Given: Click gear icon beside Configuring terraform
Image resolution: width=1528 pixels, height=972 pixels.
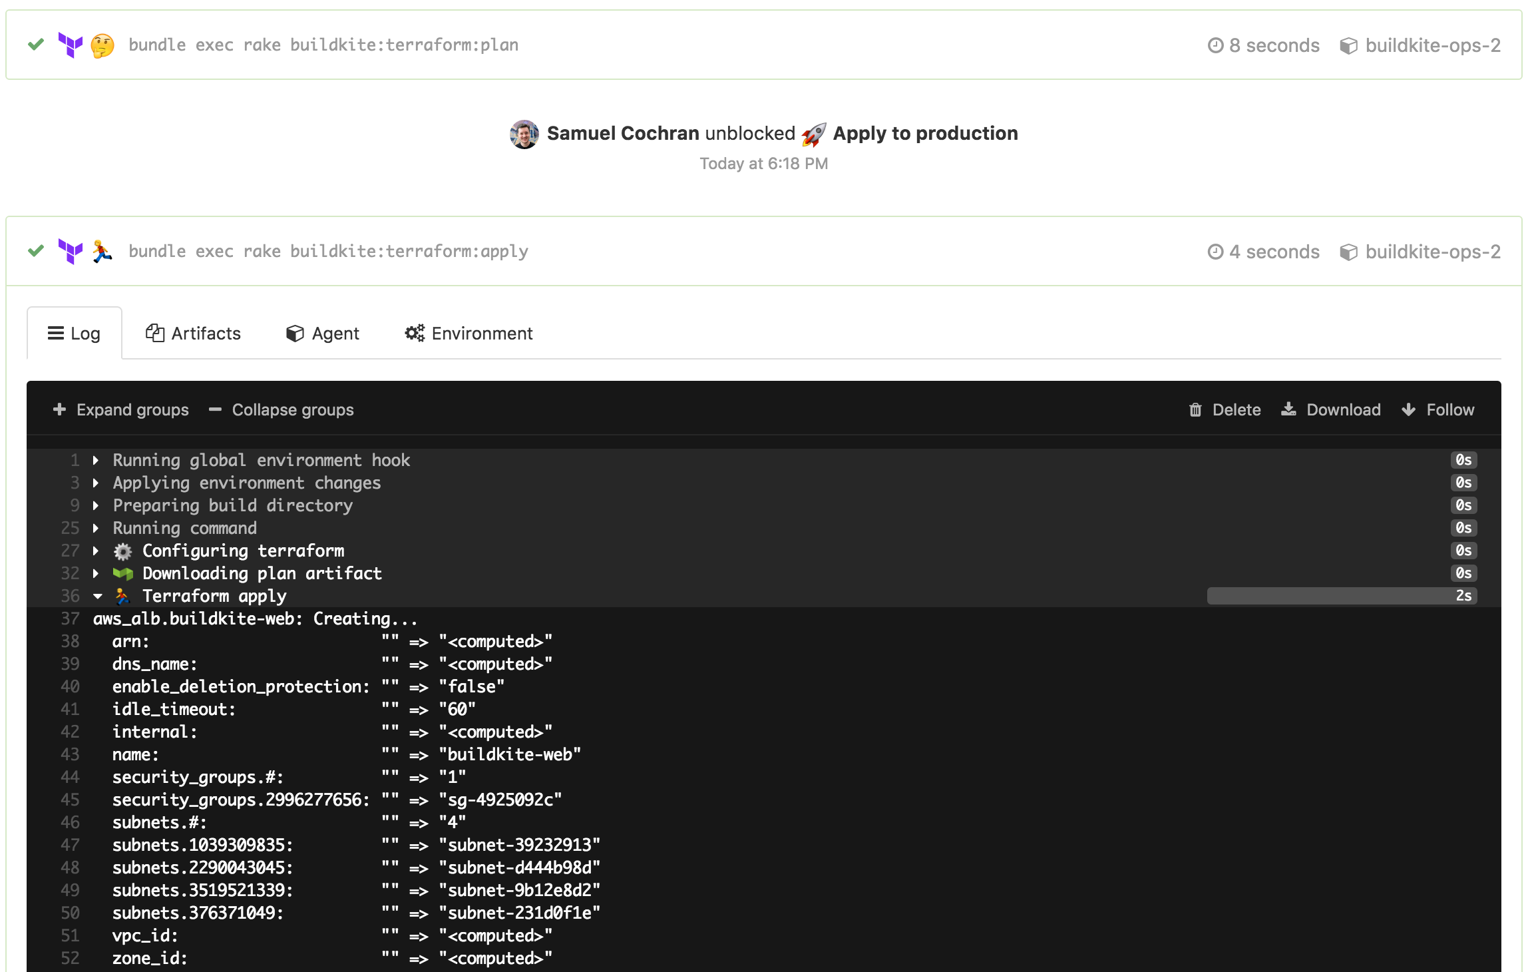Looking at the screenshot, I should coord(122,551).
